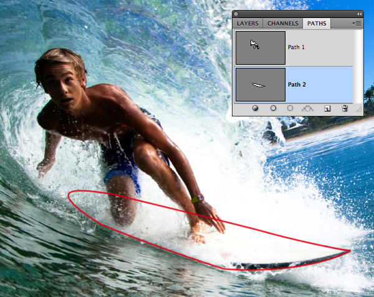
Task: Load path as a selection
Action: point(290,108)
